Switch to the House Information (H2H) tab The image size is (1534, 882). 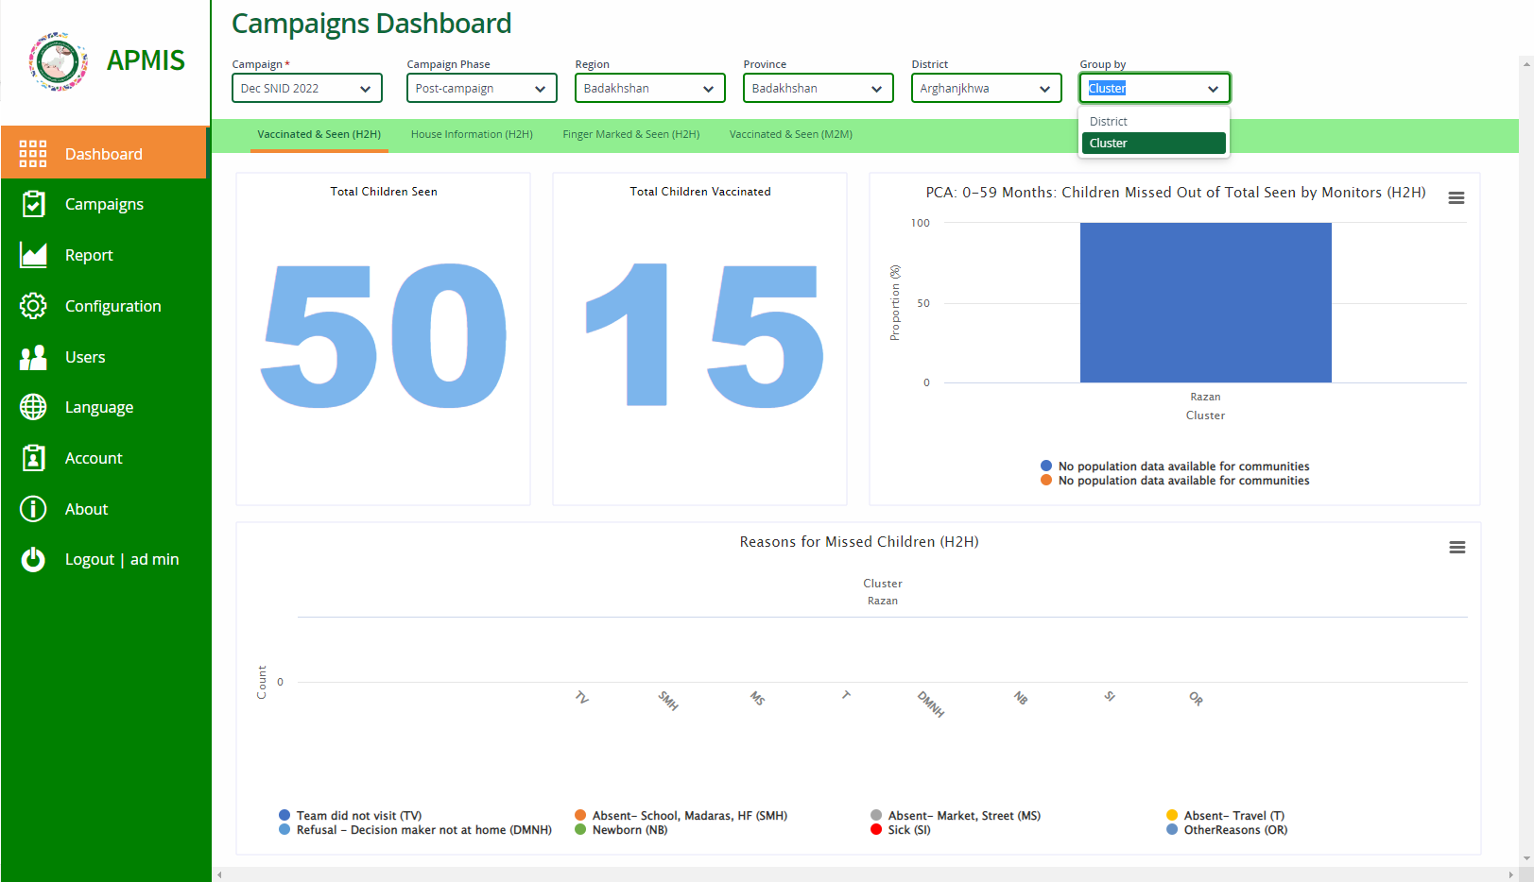(x=471, y=134)
